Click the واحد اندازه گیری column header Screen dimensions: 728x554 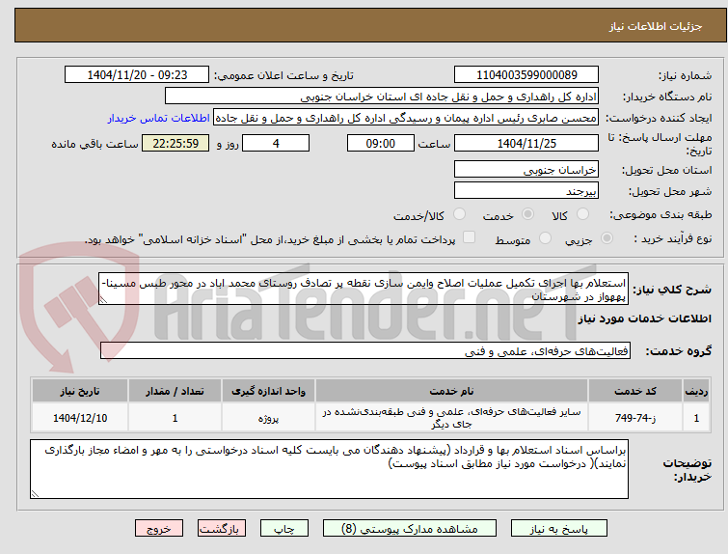pyautogui.click(x=268, y=391)
